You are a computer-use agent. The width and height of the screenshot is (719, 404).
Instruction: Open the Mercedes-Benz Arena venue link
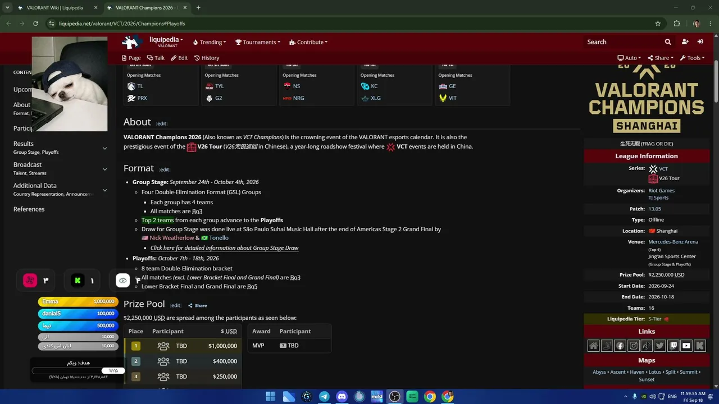pos(673,242)
